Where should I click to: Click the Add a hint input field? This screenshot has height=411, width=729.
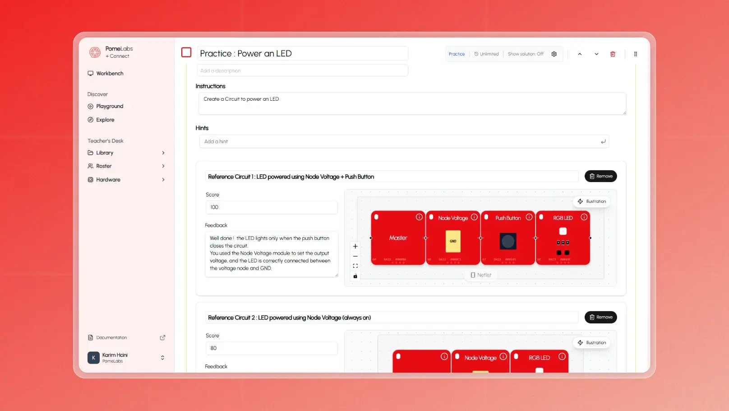click(x=404, y=142)
